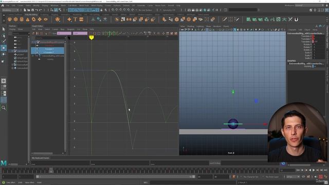This screenshot has height=185, width=329.
Task: Open the Channel Box Channels menu
Action: pyautogui.click(x=292, y=30)
